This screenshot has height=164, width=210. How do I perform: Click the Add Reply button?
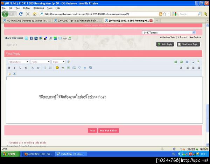click(x=165, y=44)
